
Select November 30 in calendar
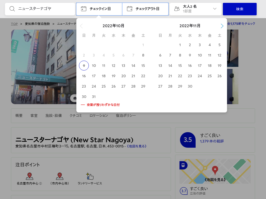tap(190, 87)
